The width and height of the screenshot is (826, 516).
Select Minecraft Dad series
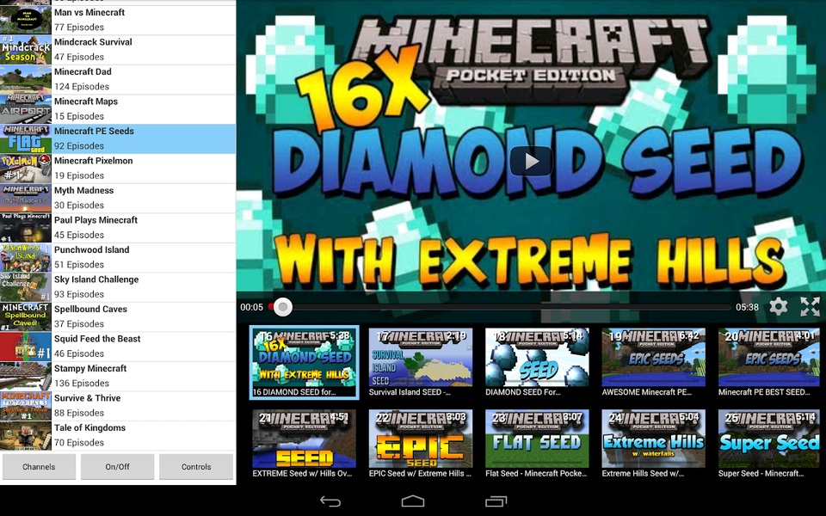click(x=118, y=79)
